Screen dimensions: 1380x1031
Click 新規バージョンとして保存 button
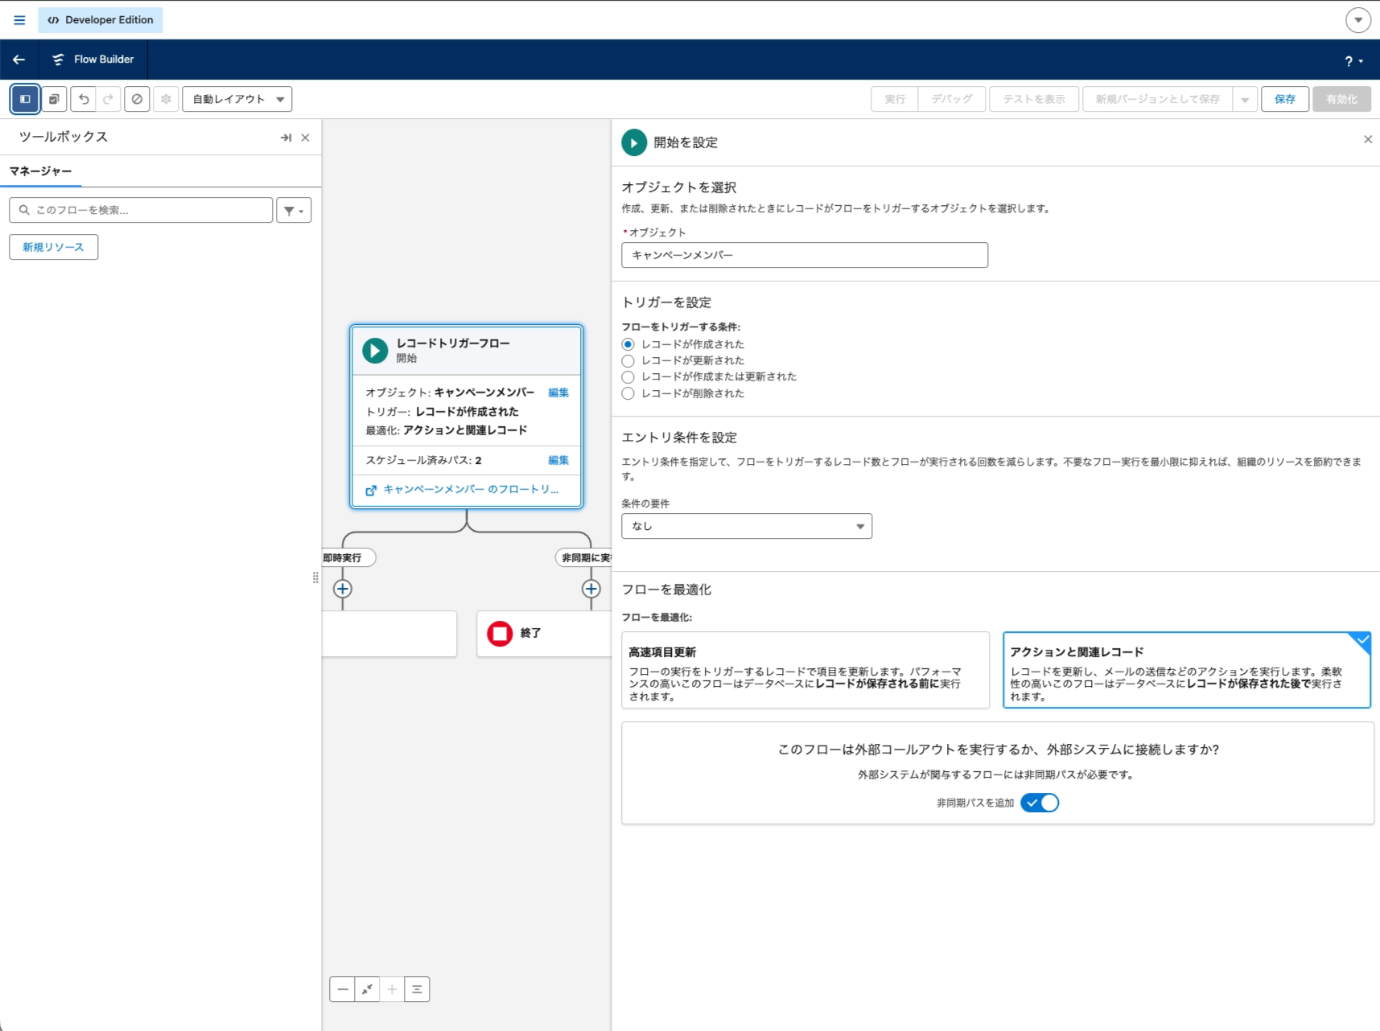[x=1157, y=99]
